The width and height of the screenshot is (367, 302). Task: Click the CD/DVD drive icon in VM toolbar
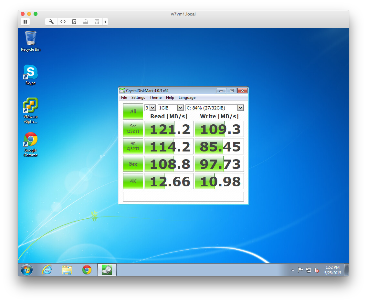tap(85, 22)
